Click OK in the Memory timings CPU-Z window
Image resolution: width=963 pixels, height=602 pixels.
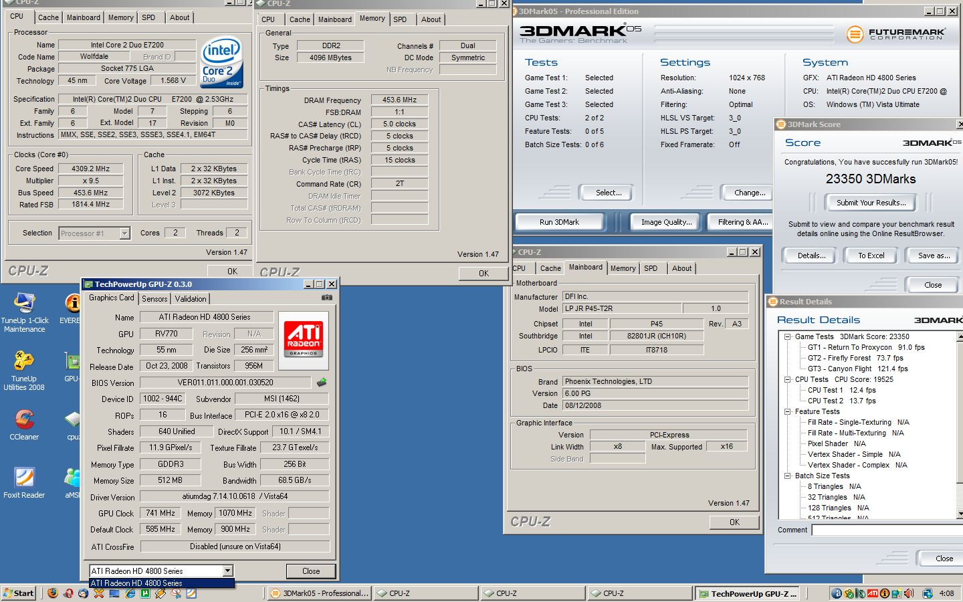coord(484,273)
